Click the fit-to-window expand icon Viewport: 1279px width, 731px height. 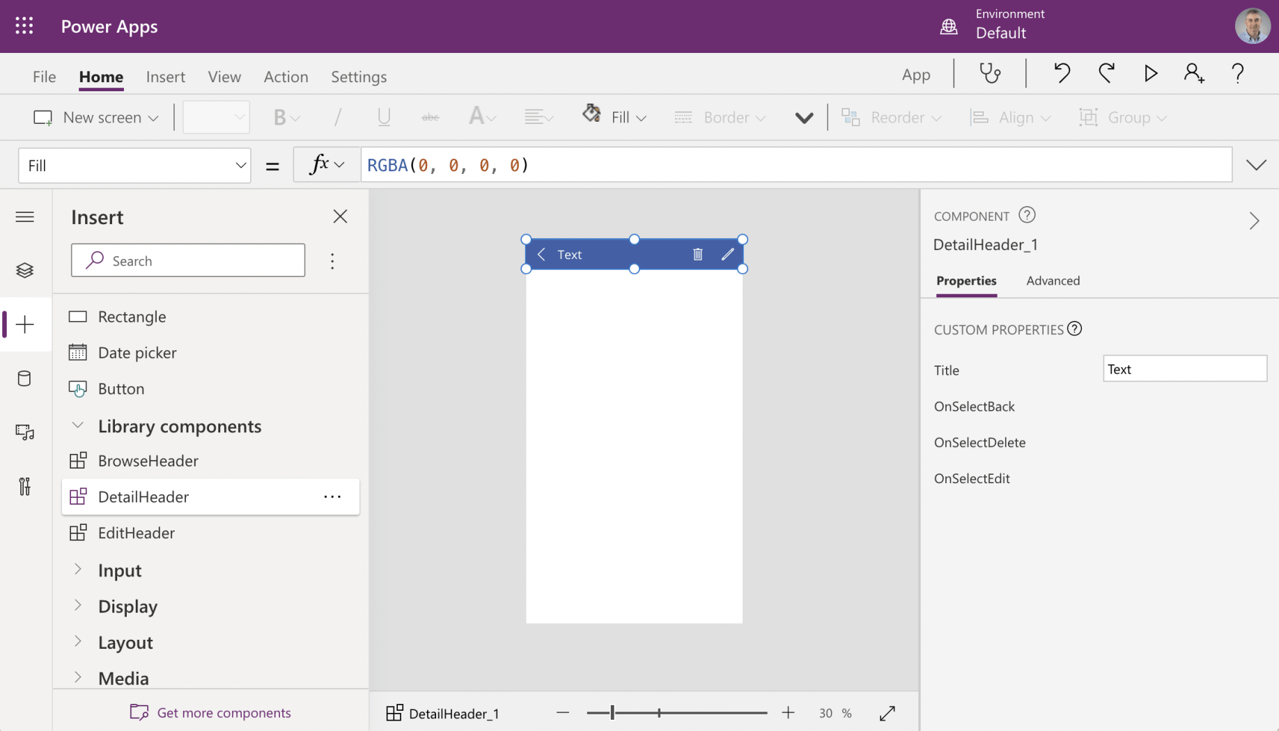click(887, 713)
